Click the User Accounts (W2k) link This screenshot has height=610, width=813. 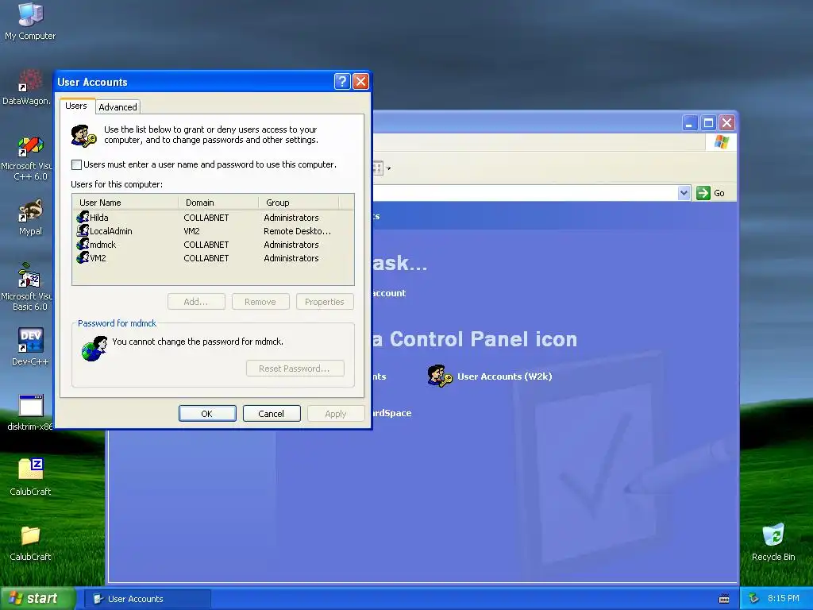coord(504,376)
